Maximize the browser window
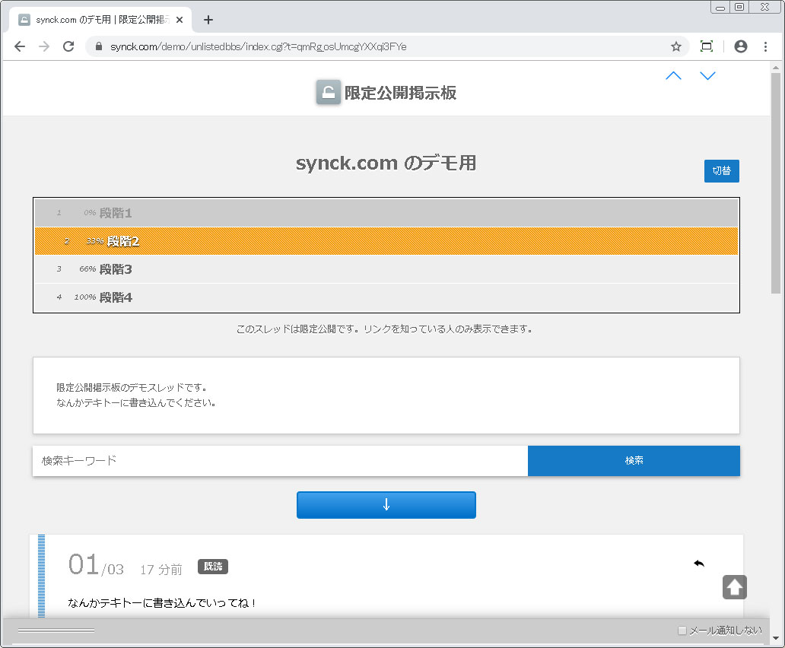 pos(739,7)
